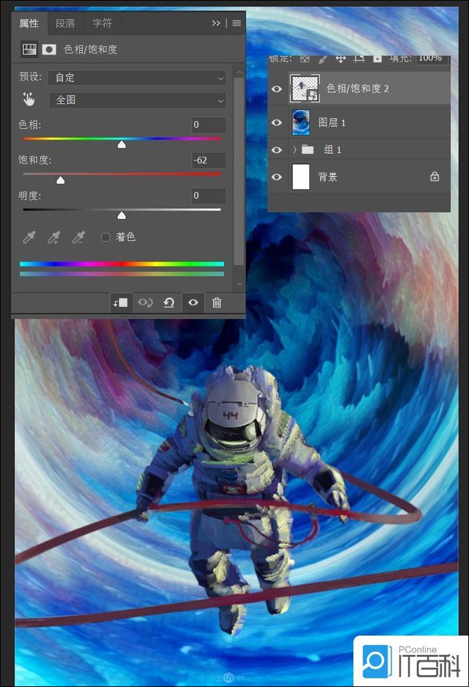Hide the 背景 layer

[277, 177]
